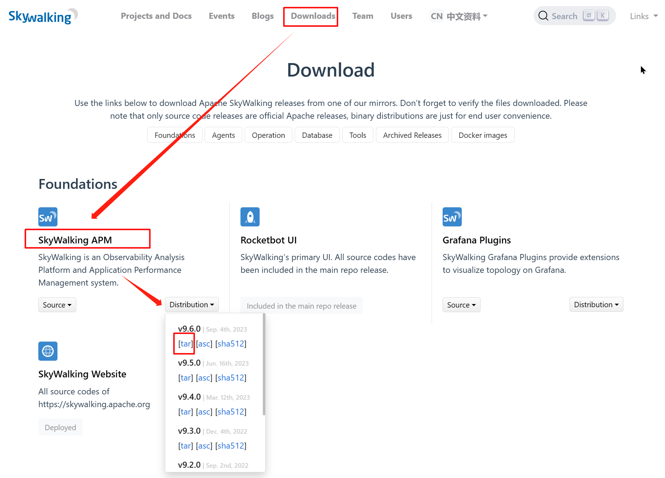Open v9.4.0 asc signature link
Screen dimensions: 665x478
[x=204, y=412]
